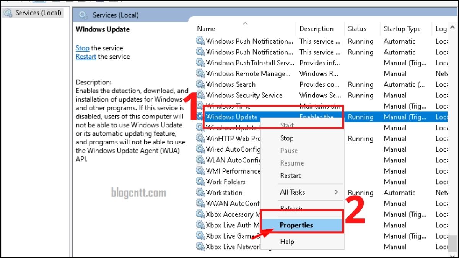Click Running status of Windows Search
459x258 pixels.
pyautogui.click(x=361, y=84)
